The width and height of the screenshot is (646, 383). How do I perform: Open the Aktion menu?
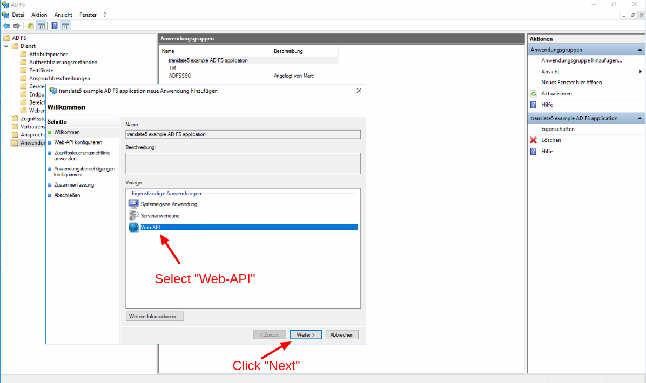tap(39, 15)
